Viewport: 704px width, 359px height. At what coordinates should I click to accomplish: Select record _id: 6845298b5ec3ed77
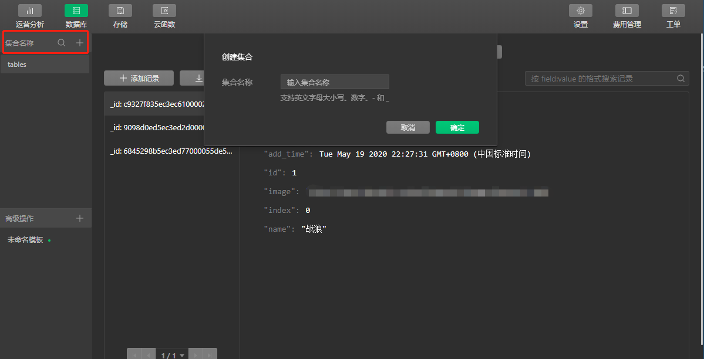coord(172,151)
